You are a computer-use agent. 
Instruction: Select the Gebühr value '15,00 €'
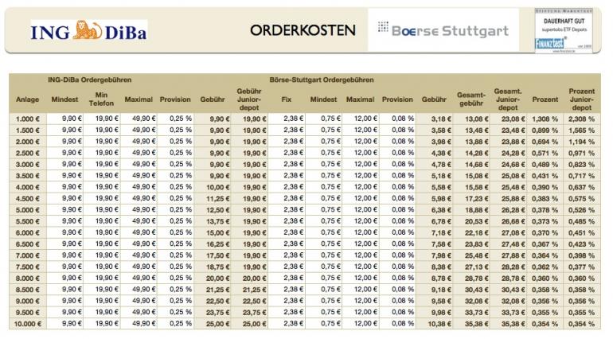coord(218,232)
